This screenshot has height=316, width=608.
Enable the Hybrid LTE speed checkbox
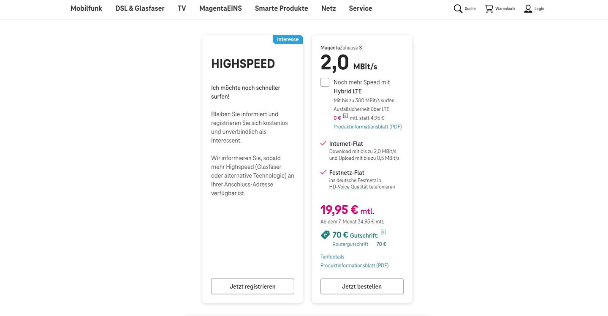[325, 82]
